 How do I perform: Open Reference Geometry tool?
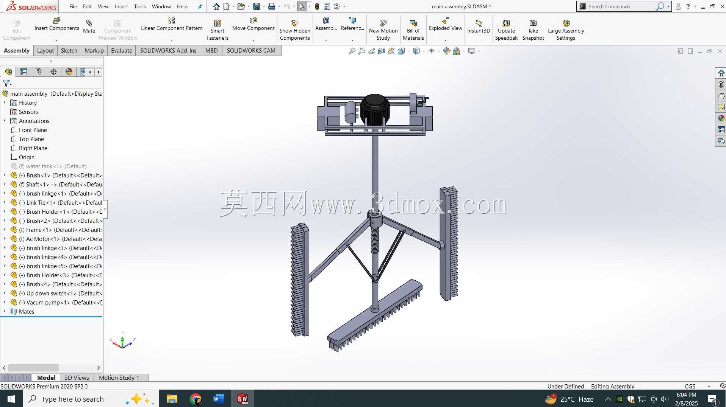click(352, 24)
